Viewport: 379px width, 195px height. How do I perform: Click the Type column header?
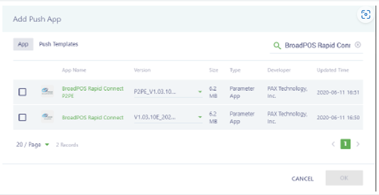[235, 71]
